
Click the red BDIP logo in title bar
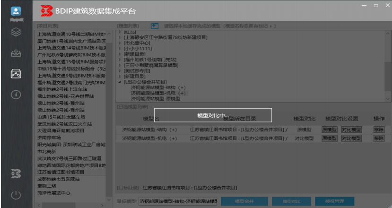pos(47,11)
